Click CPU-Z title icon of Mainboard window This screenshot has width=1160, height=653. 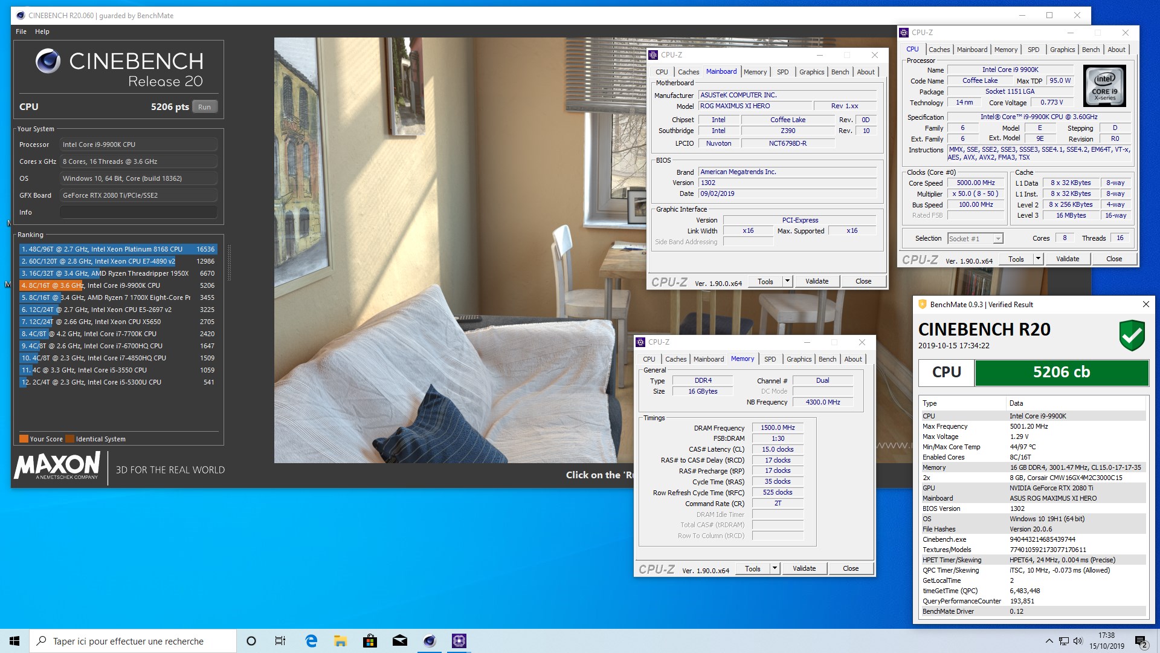(653, 55)
